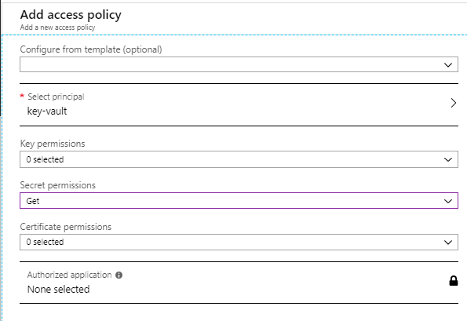
Task: Click the lock icon on Authorized application row
Action: [454, 280]
